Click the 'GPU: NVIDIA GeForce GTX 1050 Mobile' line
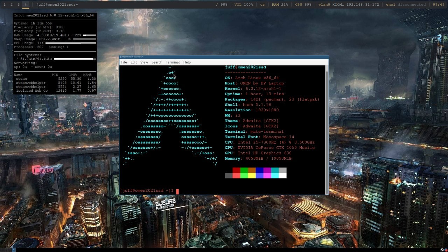This screenshot has height=252, width=448. coord(270,148)
